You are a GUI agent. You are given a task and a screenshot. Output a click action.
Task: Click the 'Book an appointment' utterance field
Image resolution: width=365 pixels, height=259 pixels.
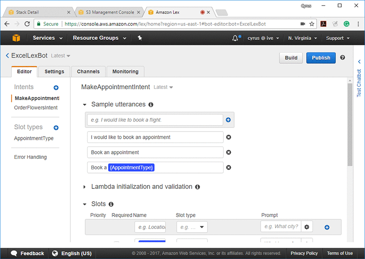click(155, 152)
